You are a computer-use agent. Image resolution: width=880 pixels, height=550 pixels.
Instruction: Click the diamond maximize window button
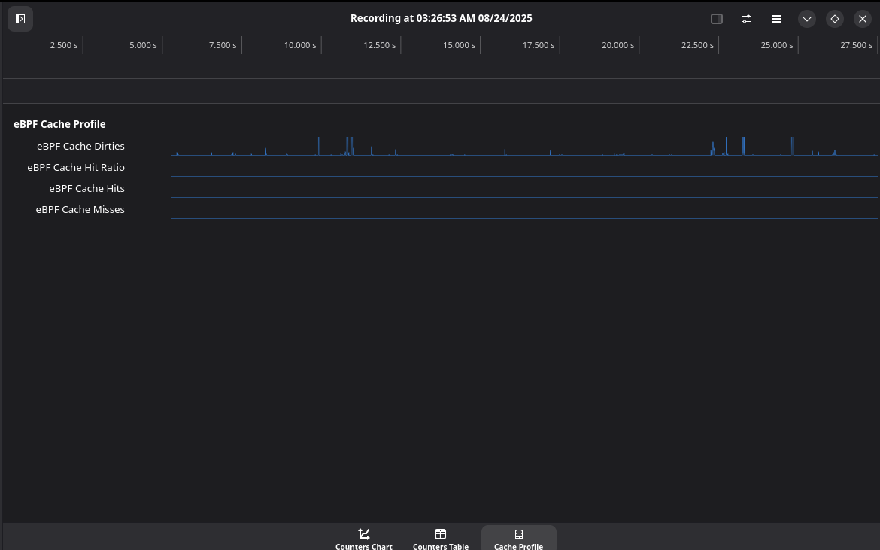point(835,19)
